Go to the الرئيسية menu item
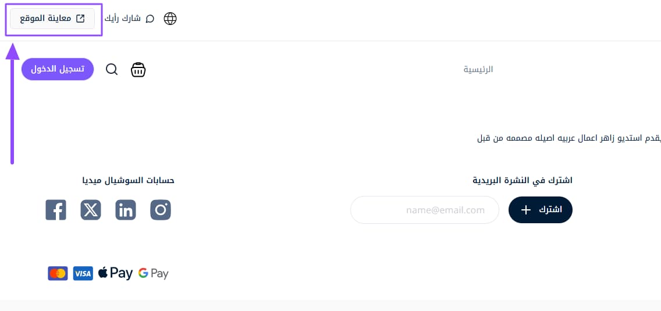Screen dimensions: 661x311 coord(478,69)
